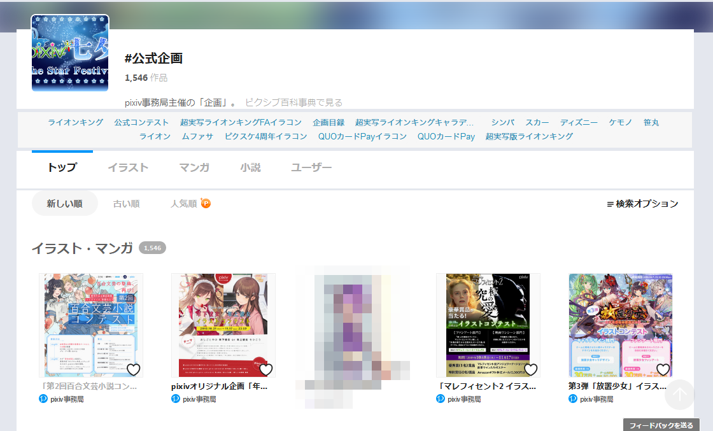Click the ムファサ related tag

click(197, 136)
